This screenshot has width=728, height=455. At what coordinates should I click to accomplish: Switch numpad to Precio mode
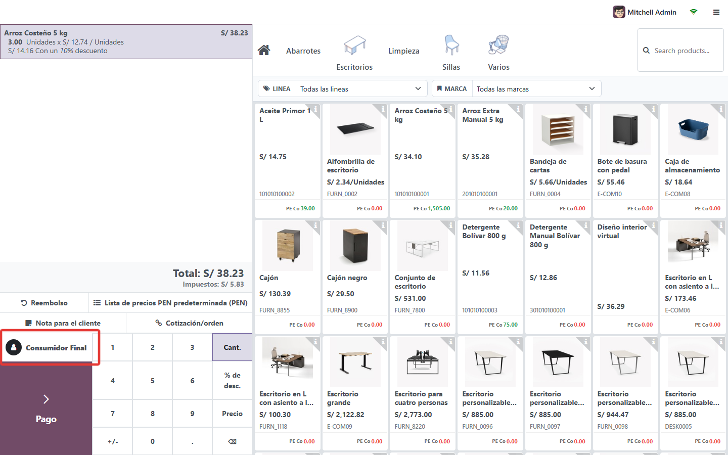click(232, 414)
